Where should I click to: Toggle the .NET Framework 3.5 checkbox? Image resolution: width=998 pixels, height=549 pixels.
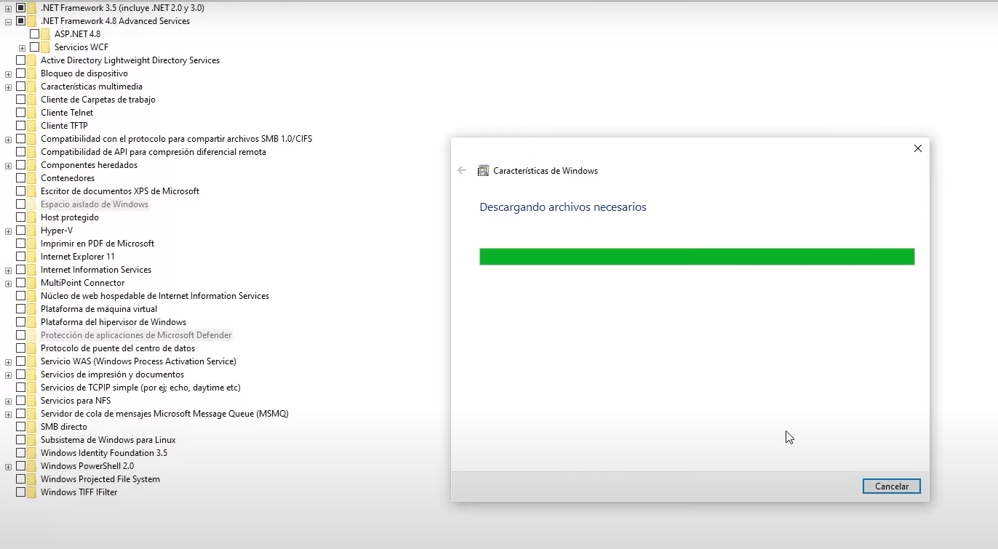pos(20,8)
